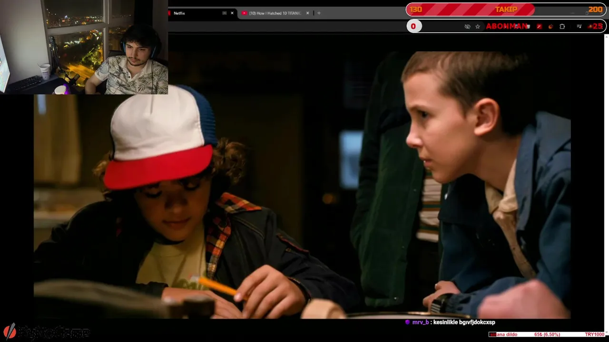Screen dimensions: 609x342
Task: Open the media control playlist icon
Action: (x=579, y=27)
